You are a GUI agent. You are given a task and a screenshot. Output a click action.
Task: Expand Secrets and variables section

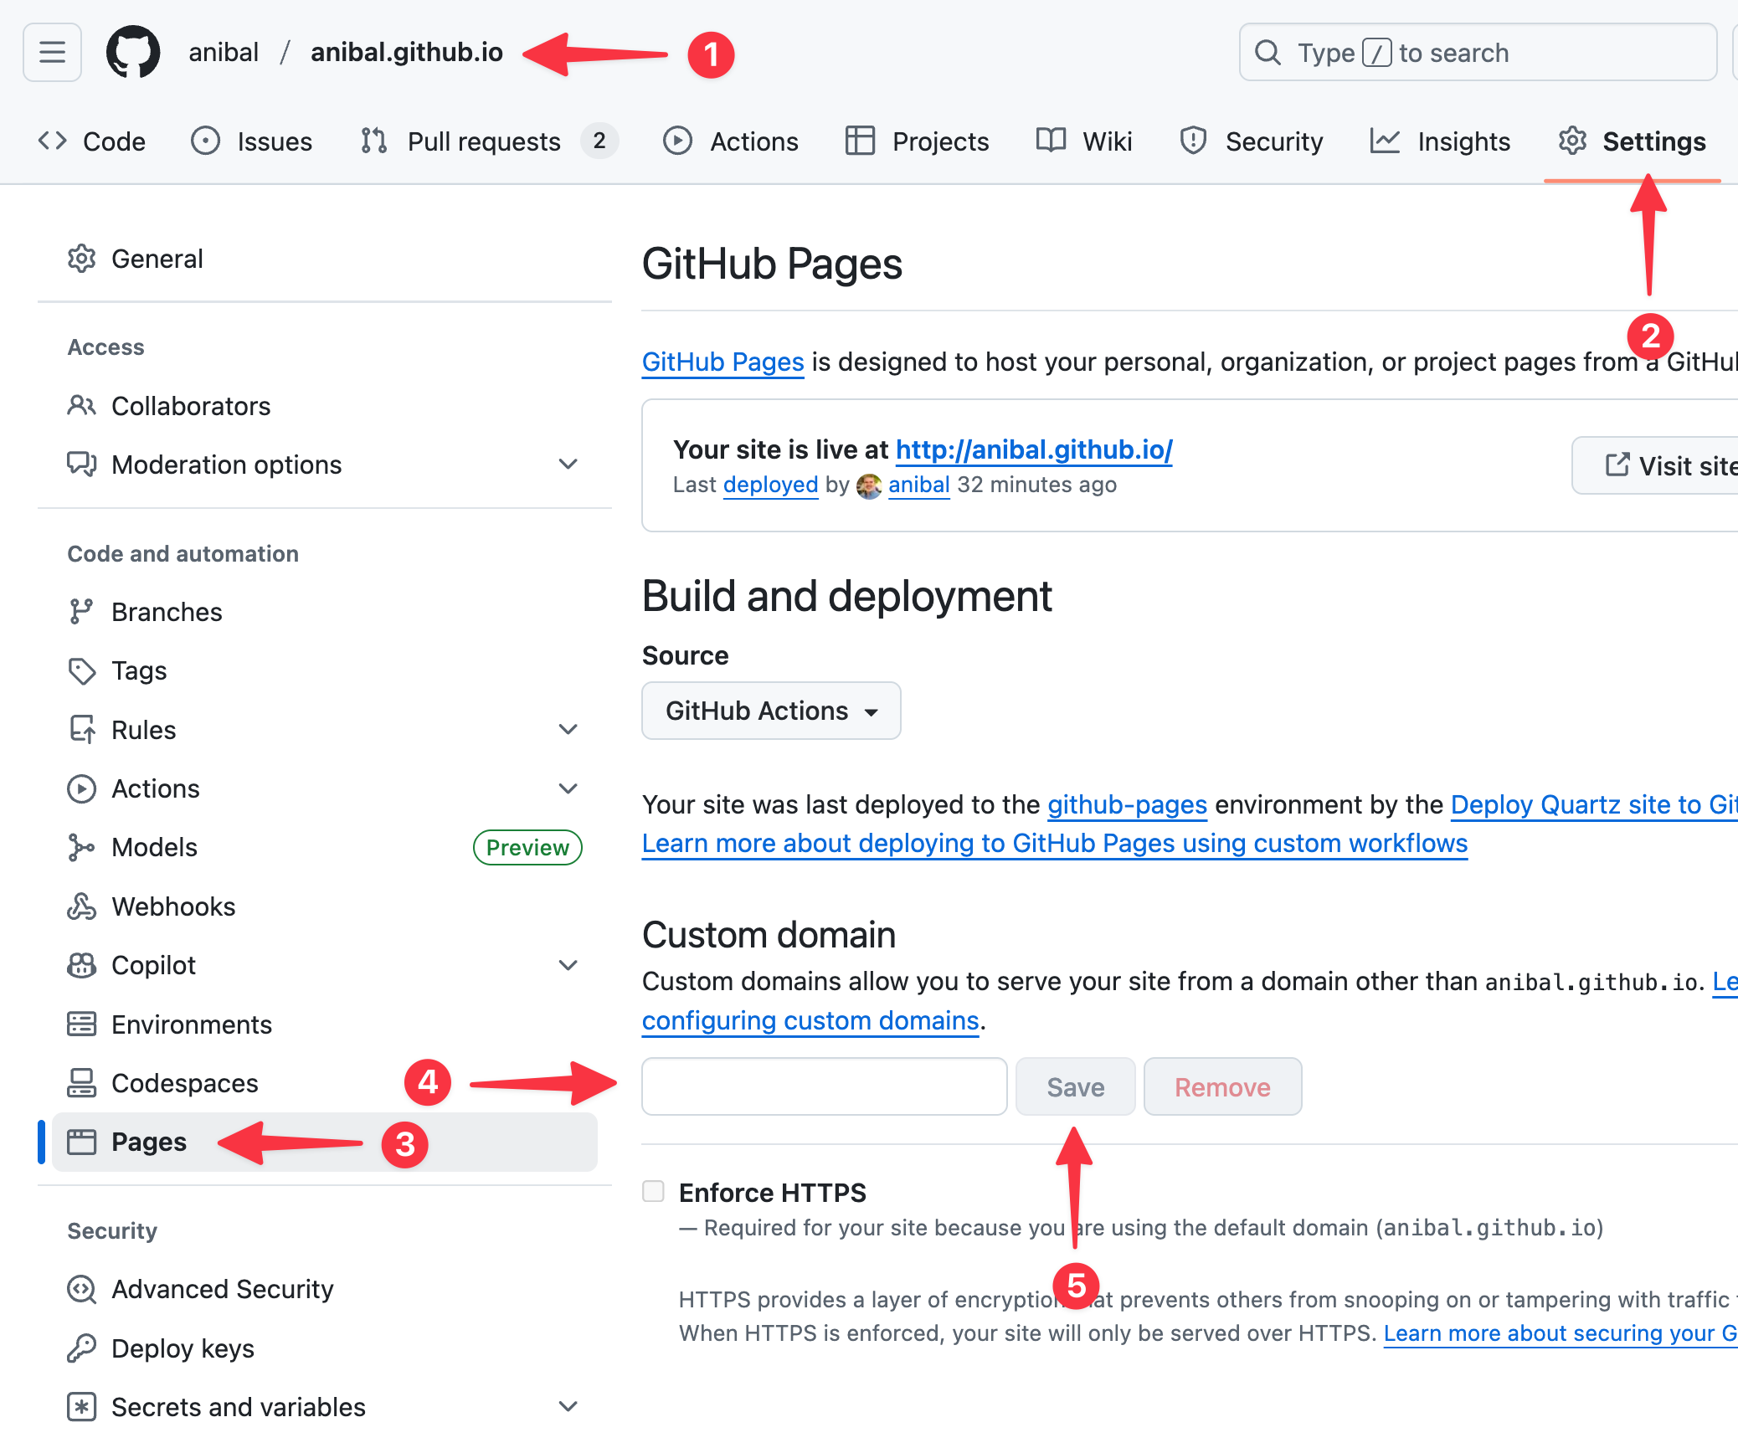[568, 1407]
